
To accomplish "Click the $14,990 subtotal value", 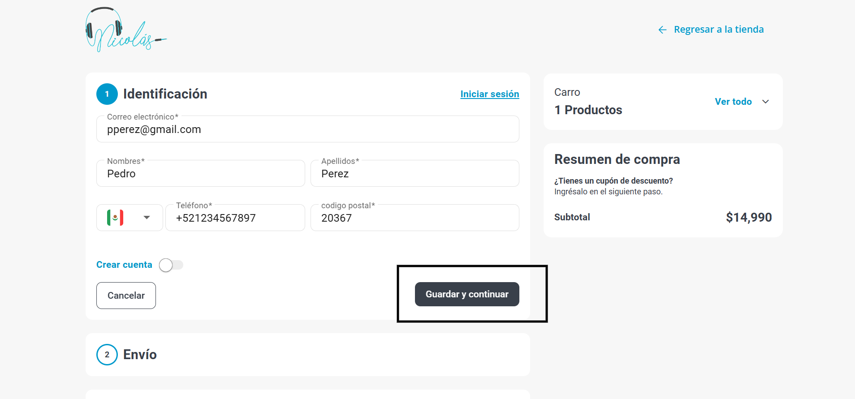I will [x=749, y=218].
